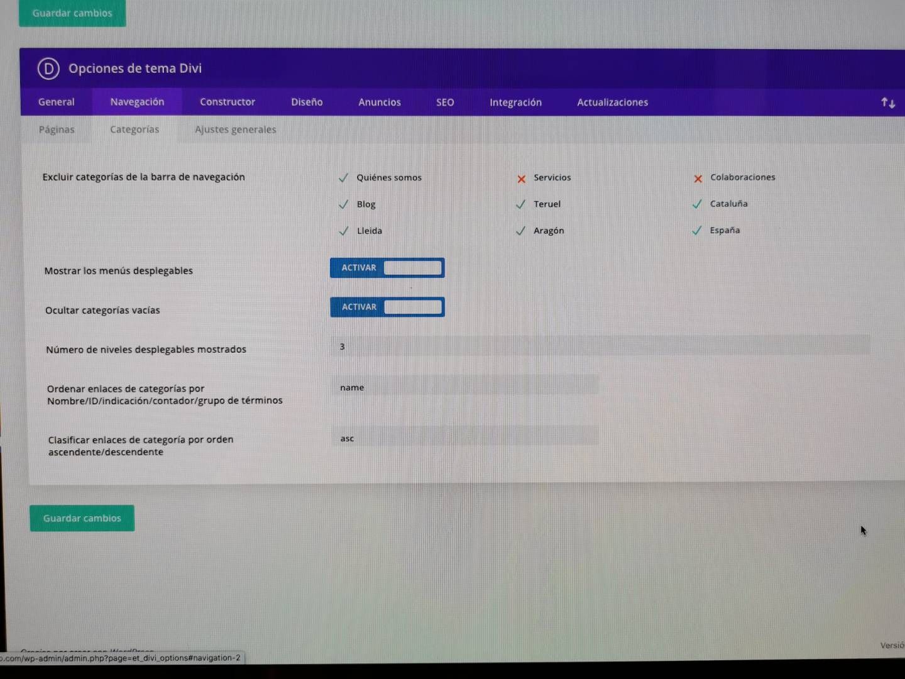
Task: Click the bottom Guardar cambios button
Action: pos(82,518)
